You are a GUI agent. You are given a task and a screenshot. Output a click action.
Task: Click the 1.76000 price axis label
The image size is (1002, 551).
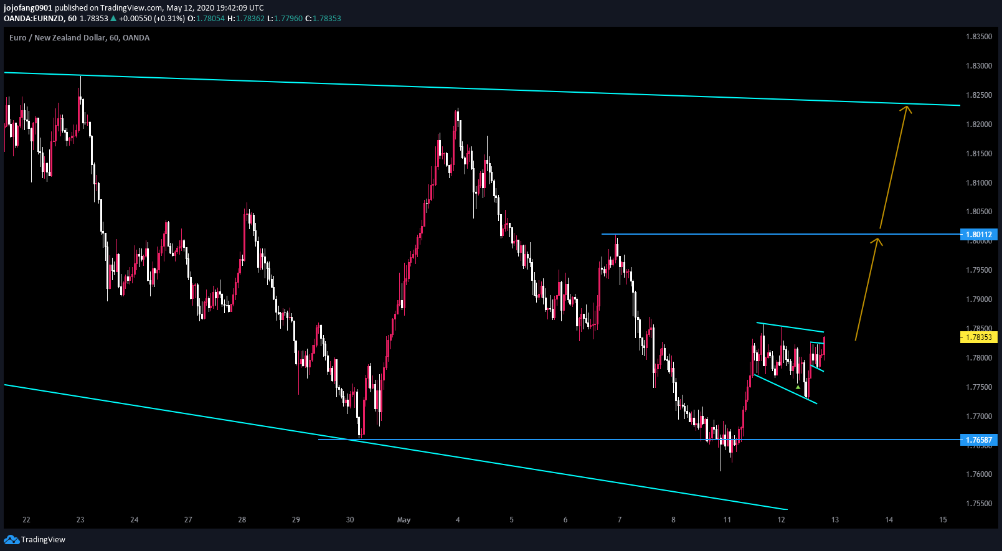tap(979, 474)
